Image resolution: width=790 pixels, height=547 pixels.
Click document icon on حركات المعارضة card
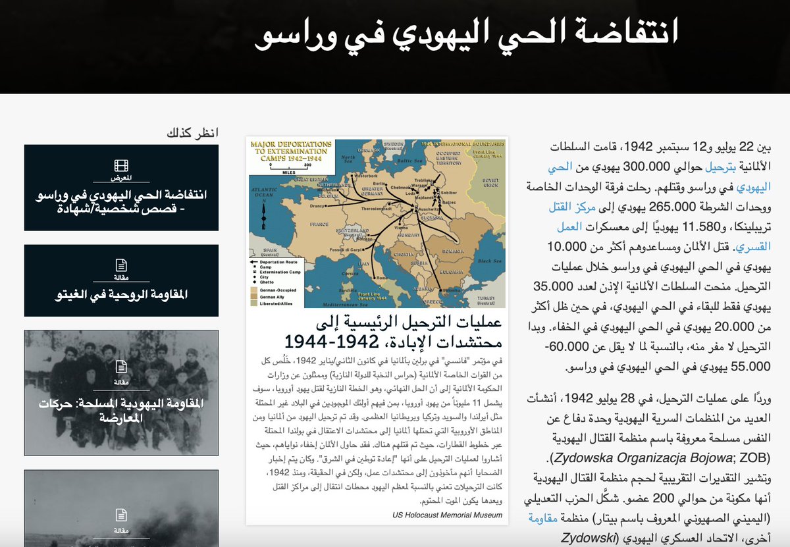(x=121, y=367)
